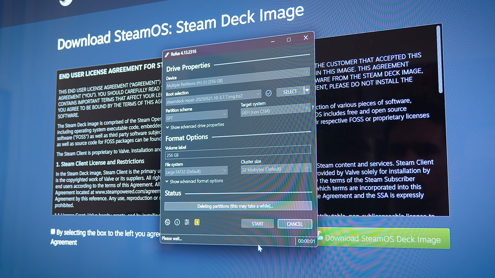Click the Deleting partitions progress bar
This screenshot has width=495, height=278.
(x=238, y=206)
